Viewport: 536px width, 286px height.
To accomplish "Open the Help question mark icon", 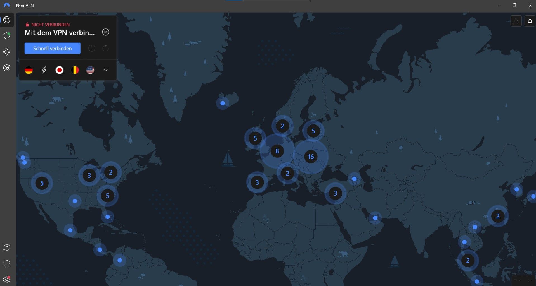I will [x=7, y=247].
